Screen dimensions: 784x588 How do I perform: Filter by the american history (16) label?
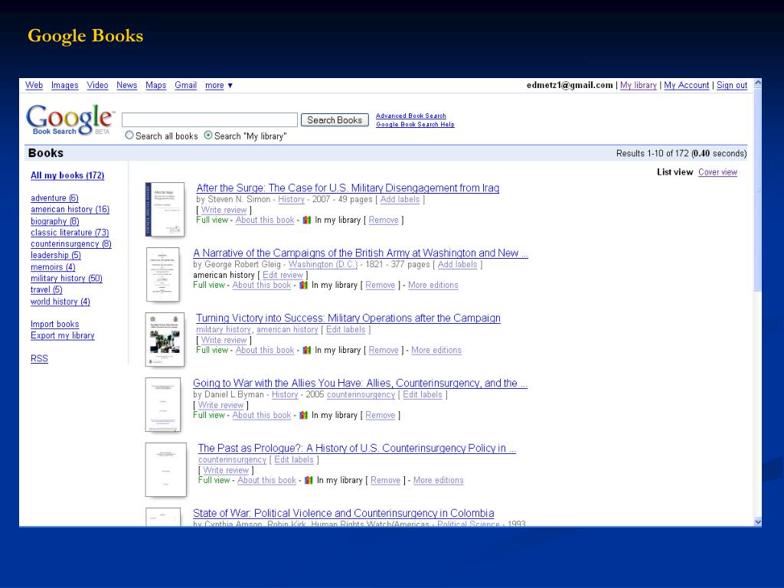click(70, 210)
